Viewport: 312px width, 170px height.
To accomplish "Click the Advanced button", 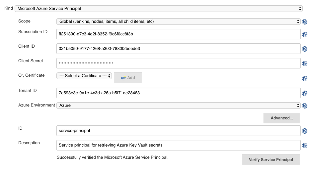I will (281, 118).
